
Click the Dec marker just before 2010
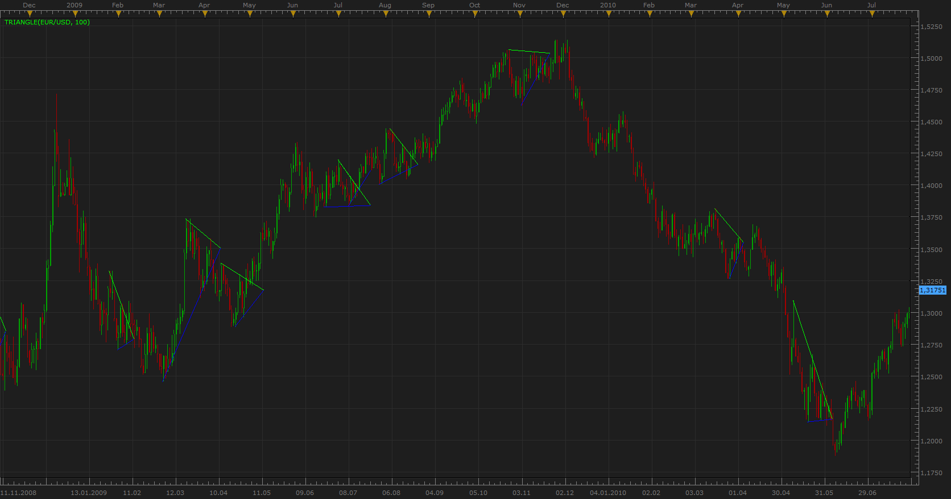coord(563,5)
